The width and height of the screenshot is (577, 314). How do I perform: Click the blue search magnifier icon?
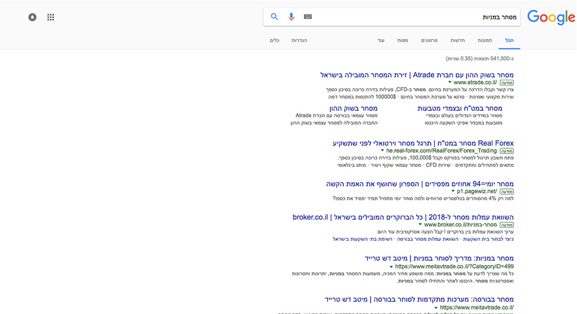274,17
